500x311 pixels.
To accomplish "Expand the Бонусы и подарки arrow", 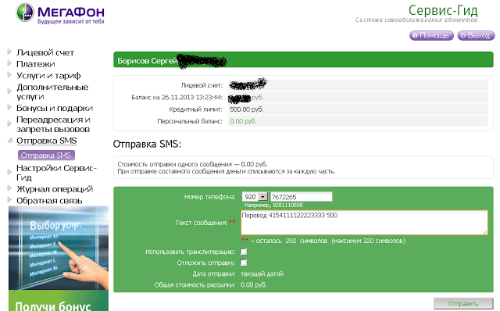I will pyautogui.click(x=9, y=107).
